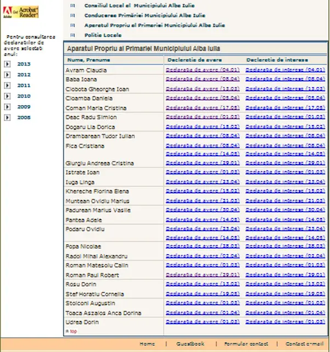
Task: Open Iuga Linga's Declaratie de avere
Action: pos(203,182)
